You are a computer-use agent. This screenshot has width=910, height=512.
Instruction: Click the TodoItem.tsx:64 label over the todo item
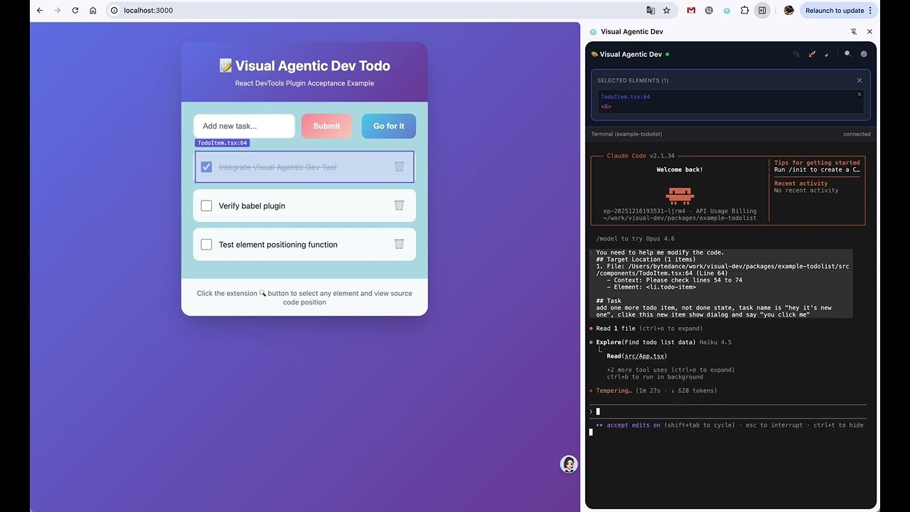point(223,143)
